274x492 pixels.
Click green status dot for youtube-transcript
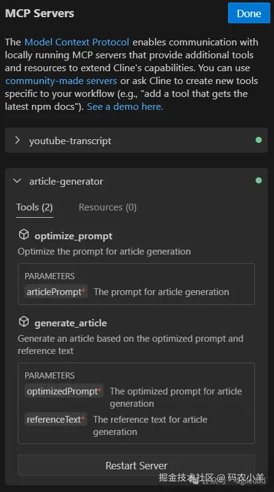point(259,140)
